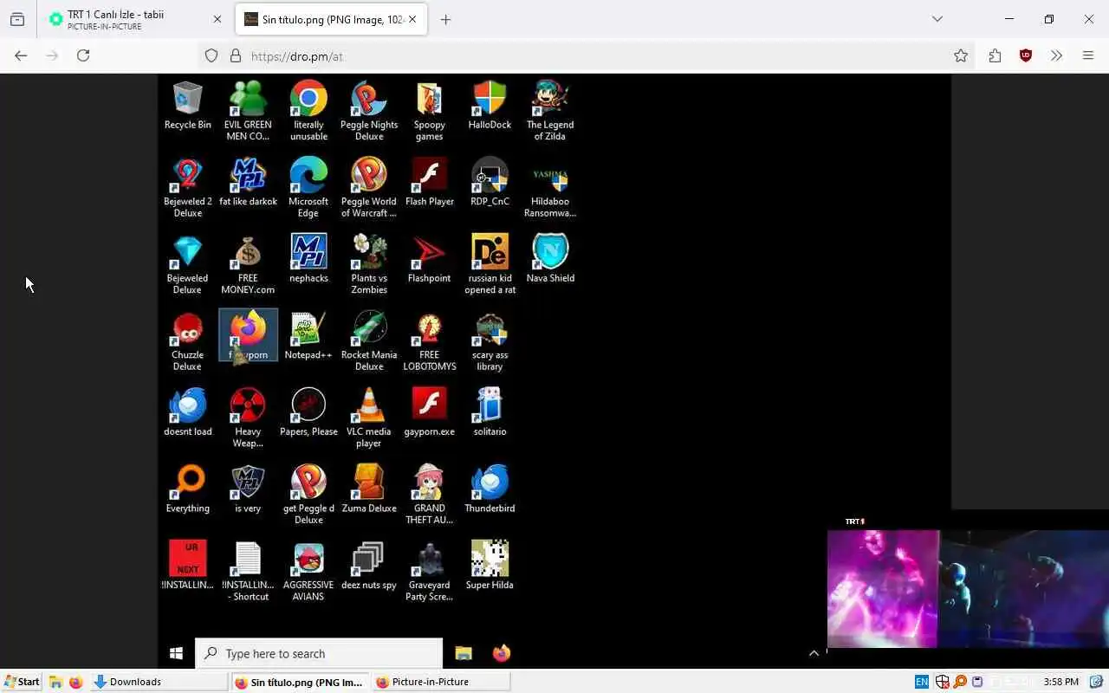This screenshot has height=693, width=1109.
Task: Open the Firefox application menu
Action: [x=1088, y=55]
